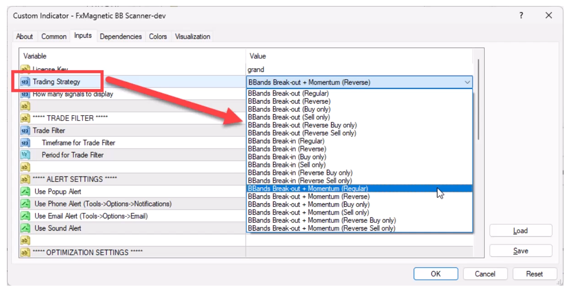Viewport: 570px width, 292px height.
Task: Click the Use Phone Alert boolean icon
Action: pyautogui.click(x=25, y=204)
